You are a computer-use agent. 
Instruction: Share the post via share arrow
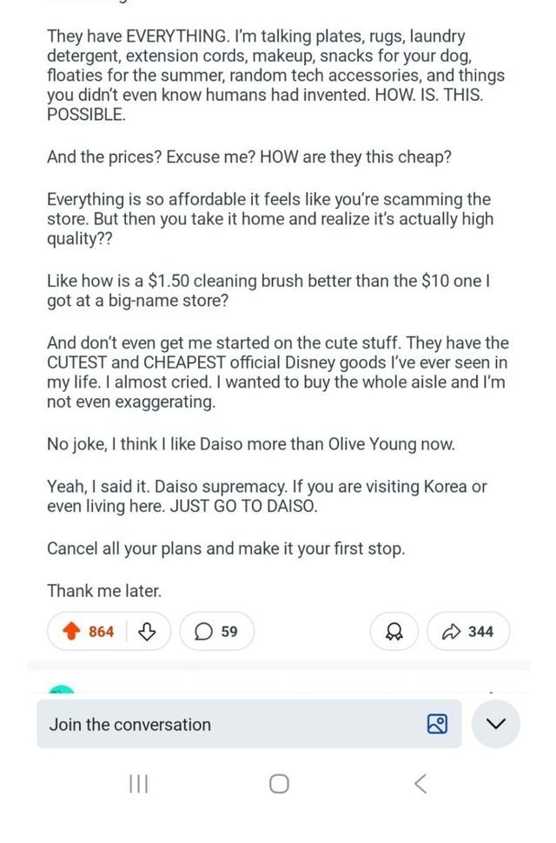pyautogui.click(x=468, y=632)
